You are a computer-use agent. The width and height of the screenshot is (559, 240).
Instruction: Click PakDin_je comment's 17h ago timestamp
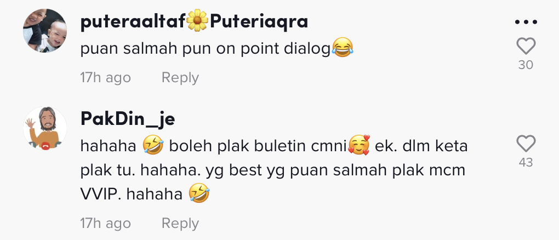click(106, 223)
